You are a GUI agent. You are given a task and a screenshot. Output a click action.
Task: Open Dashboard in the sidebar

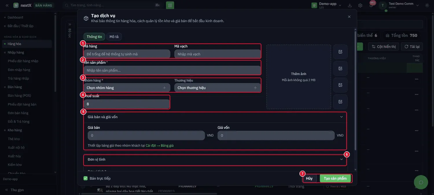(15, 17)
